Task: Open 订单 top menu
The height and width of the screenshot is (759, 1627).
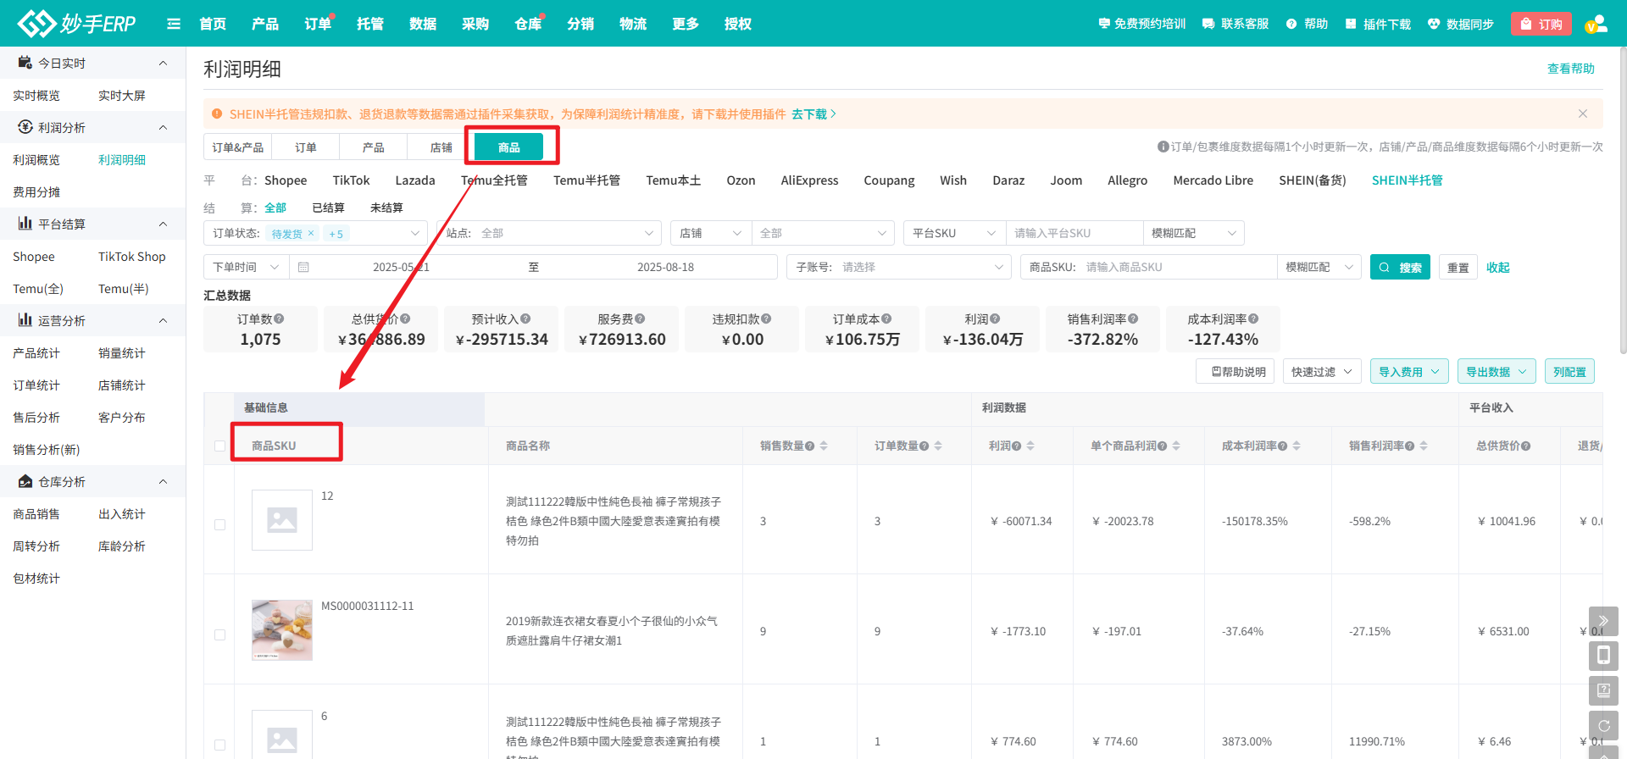Action: (318, 24)
